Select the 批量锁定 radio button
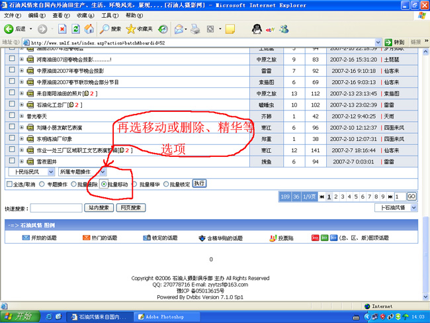The image size is (430, 323). (x=166, y=184)
